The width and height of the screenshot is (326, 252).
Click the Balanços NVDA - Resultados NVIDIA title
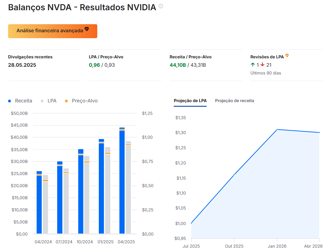tap(82, 7)
